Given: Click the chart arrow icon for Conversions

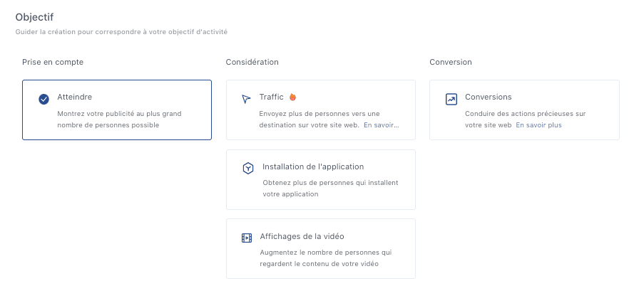Looking at the screenshot, I should pyautogui.click(x=451, y=100).
